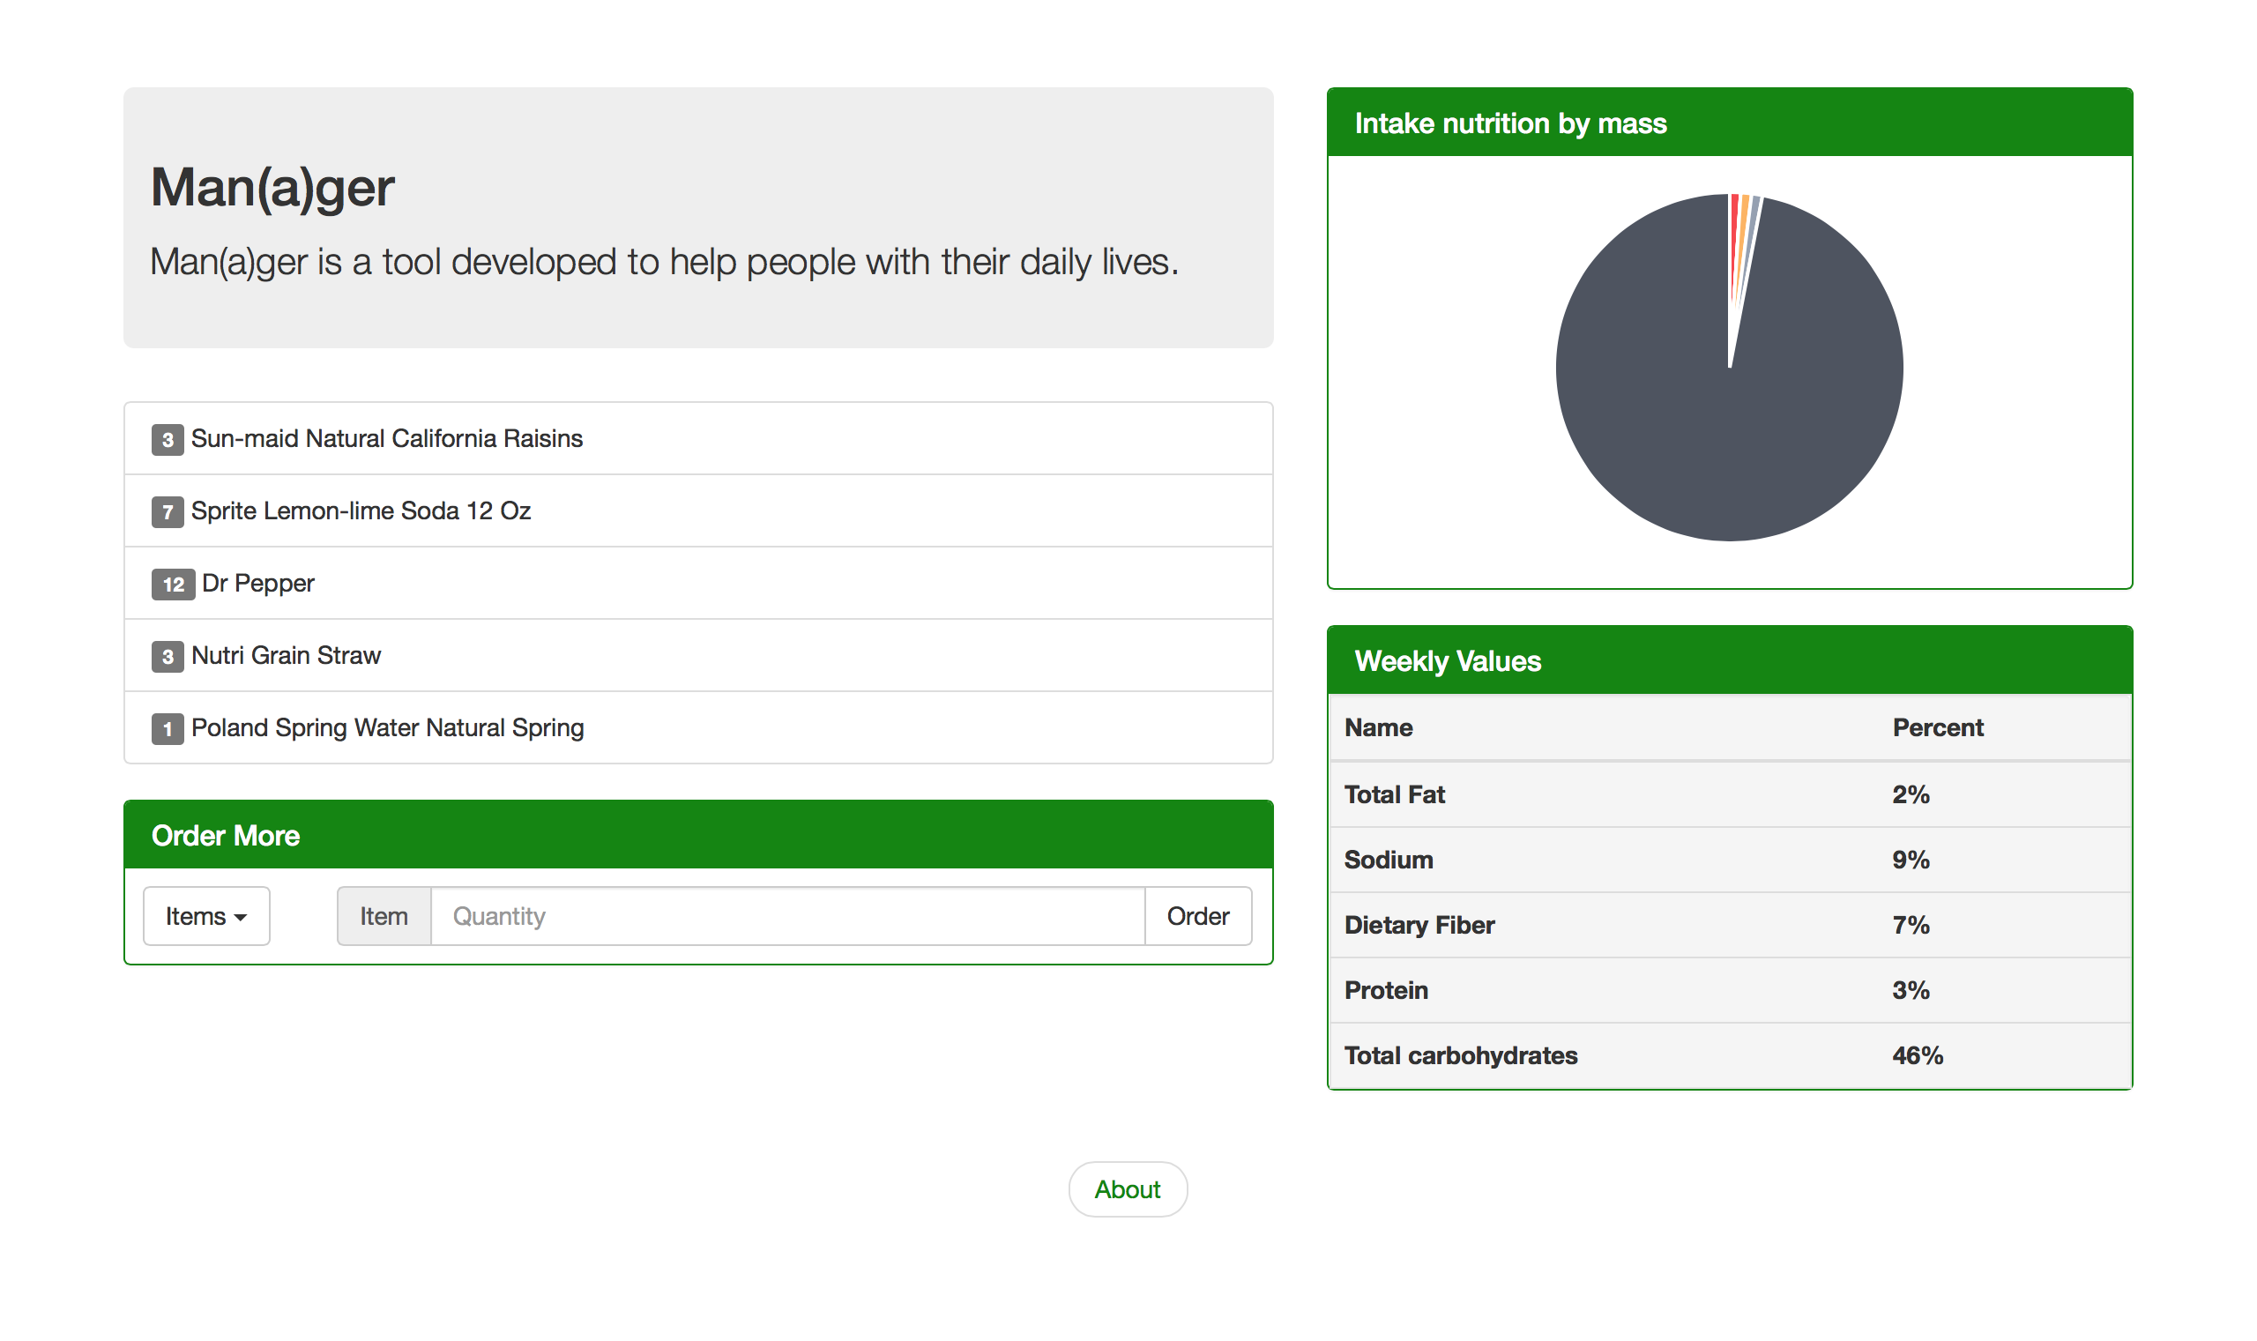
Task: Select the Dr Pepper list item
Action: tap(257, 583)
